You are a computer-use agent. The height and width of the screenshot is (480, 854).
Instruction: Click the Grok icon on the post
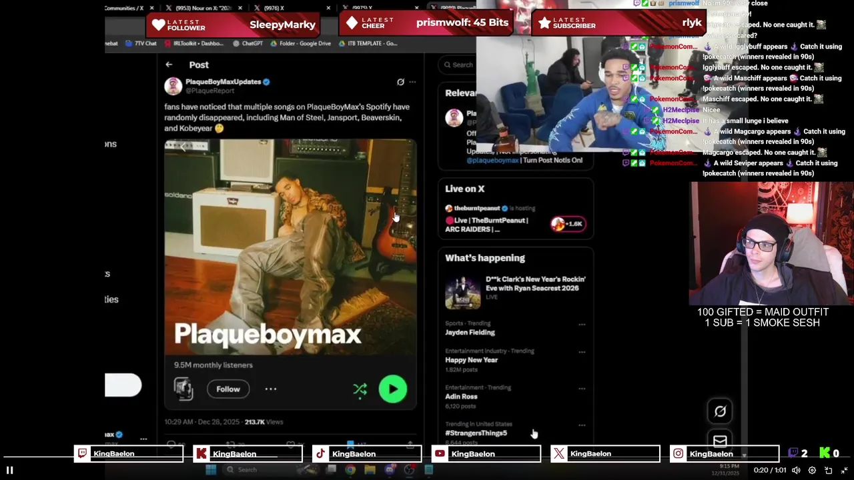click(400, 82)
